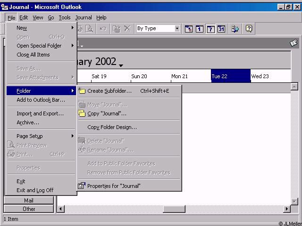Image resolution: width=302 pixels, height=226 pixels.
Task: Switch to Day view icon labeled 1
Action: click(199, 29)
